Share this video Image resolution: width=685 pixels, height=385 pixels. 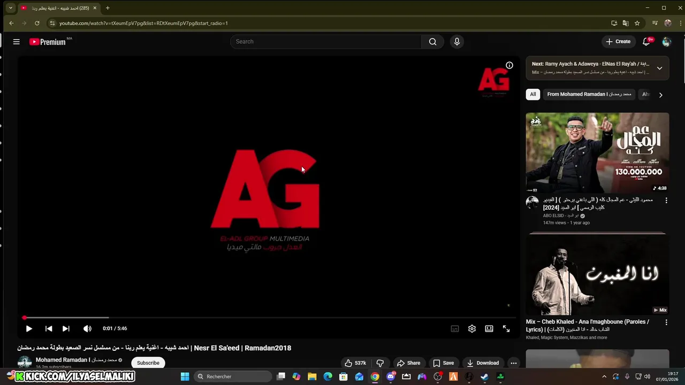coord(408,363)
